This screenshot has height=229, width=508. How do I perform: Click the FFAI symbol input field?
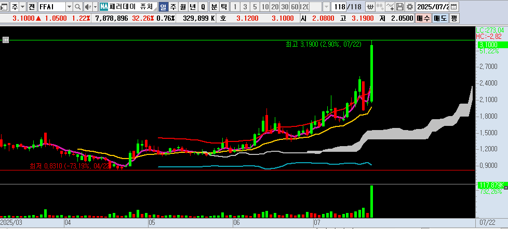coord(52,6)
